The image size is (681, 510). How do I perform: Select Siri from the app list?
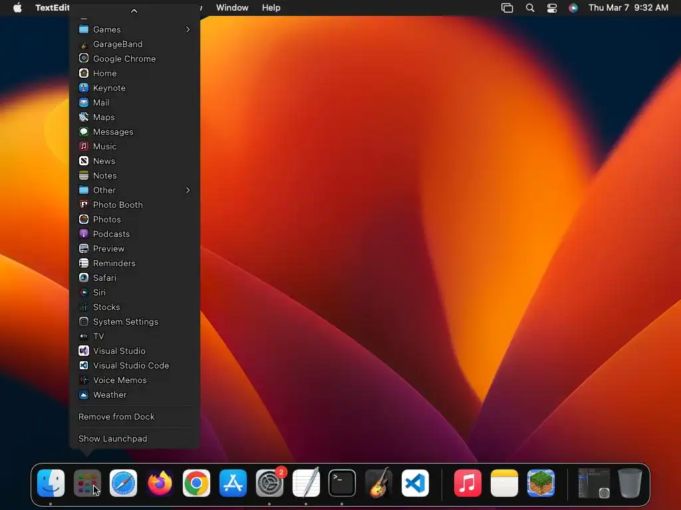coord(134,292)
